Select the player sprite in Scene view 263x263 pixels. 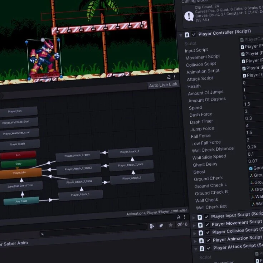[x=44, y=57]
